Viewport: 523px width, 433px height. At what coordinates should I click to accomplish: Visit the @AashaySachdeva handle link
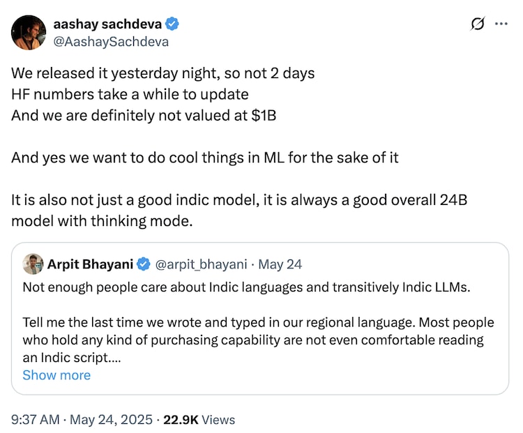(111, 41)
